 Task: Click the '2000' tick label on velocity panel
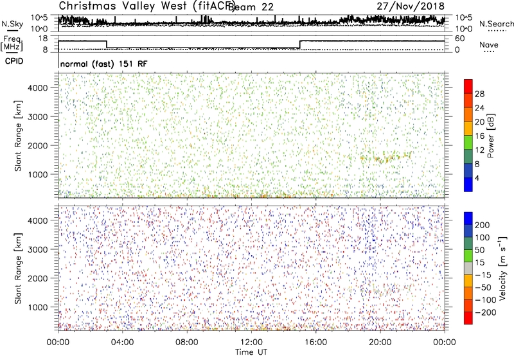[38, 278]
